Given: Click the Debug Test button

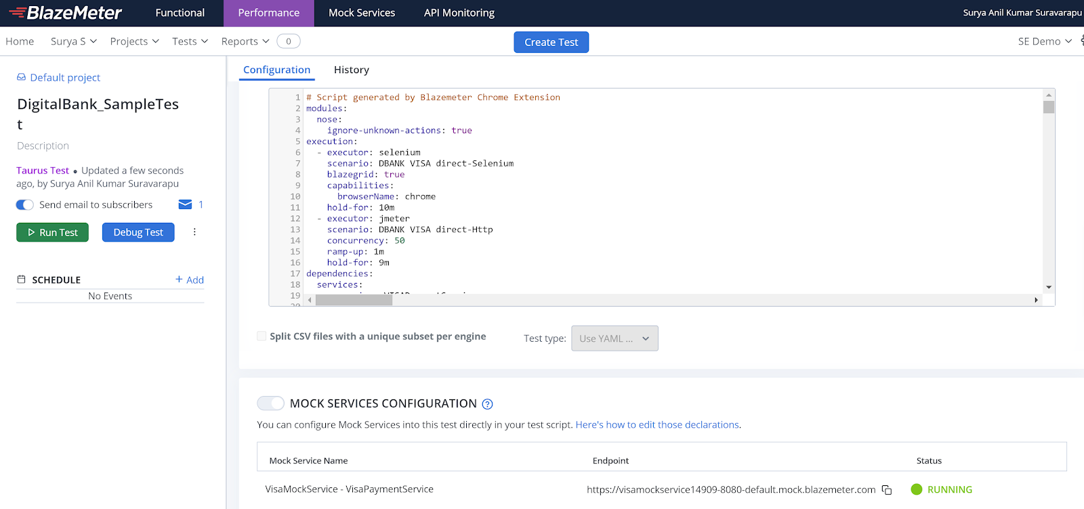Looking at the screenshot, I should pos(138,232).
